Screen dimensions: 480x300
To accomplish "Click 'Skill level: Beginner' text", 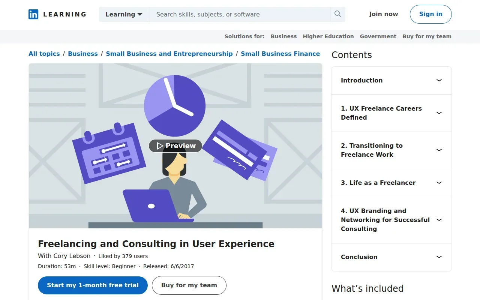I will [109, 266].
